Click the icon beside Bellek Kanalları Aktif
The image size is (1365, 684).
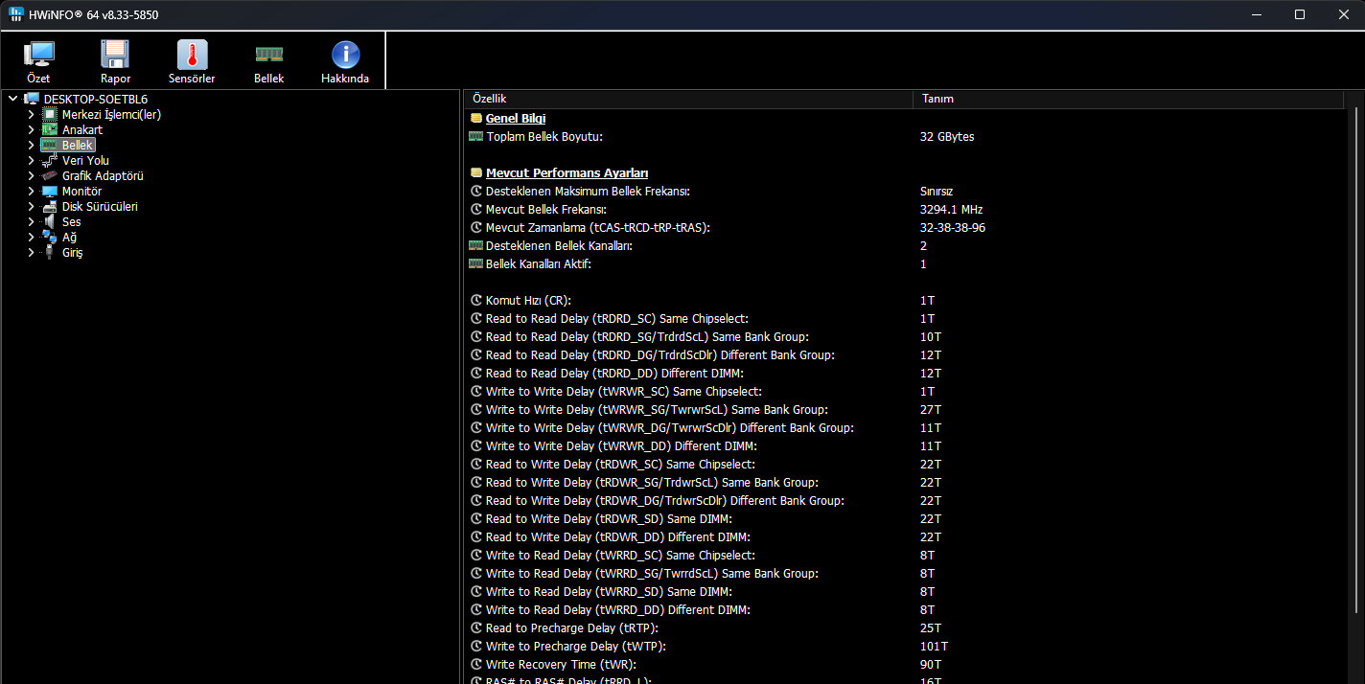coord(476,264)
